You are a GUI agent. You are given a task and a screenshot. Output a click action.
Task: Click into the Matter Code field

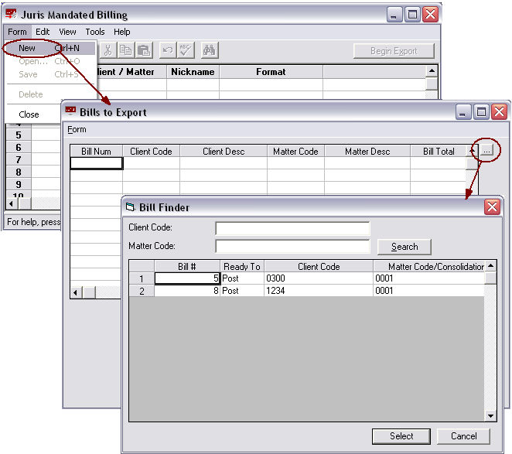[x=292, y=247]
